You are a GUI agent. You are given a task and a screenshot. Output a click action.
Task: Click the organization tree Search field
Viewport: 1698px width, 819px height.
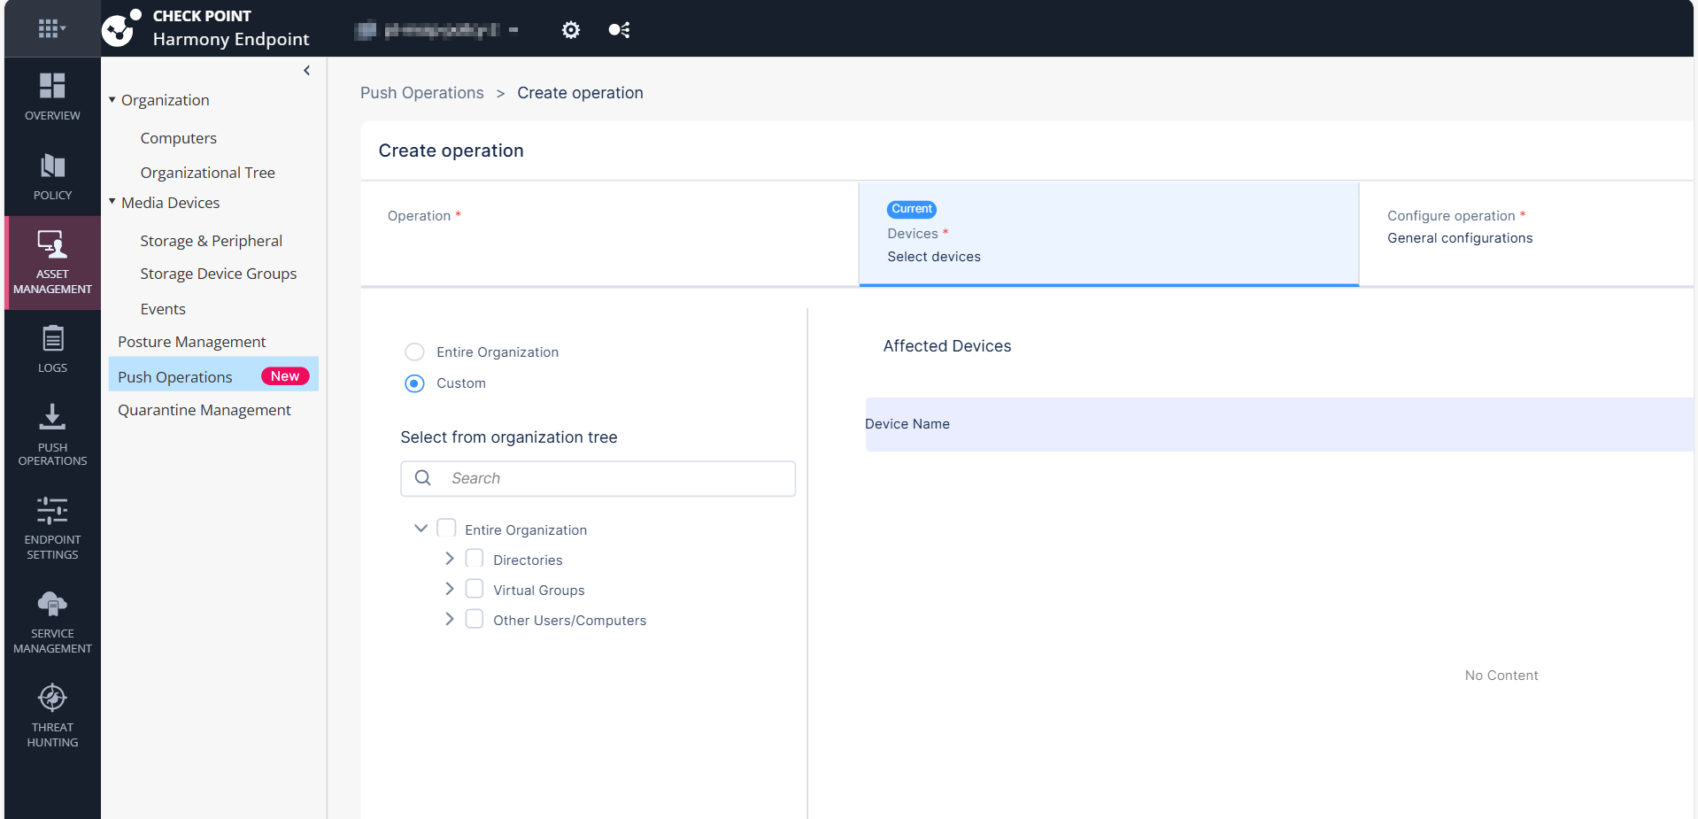tap(611, 478)
